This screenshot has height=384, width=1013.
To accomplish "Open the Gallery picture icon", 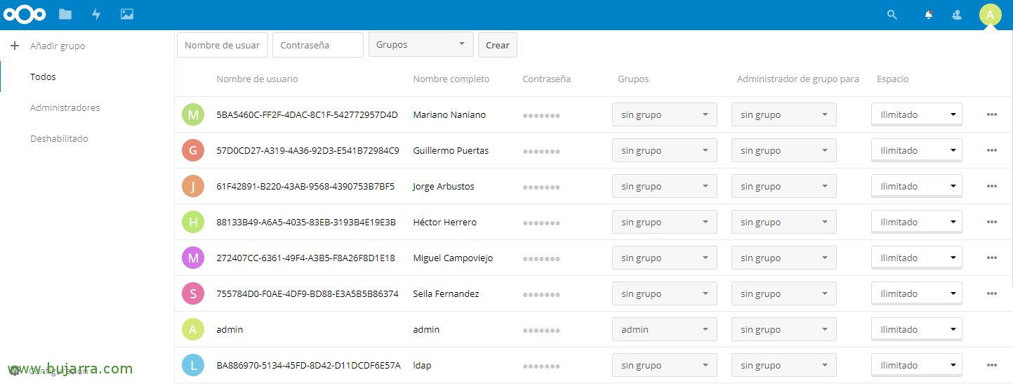I will click(127, 14).
